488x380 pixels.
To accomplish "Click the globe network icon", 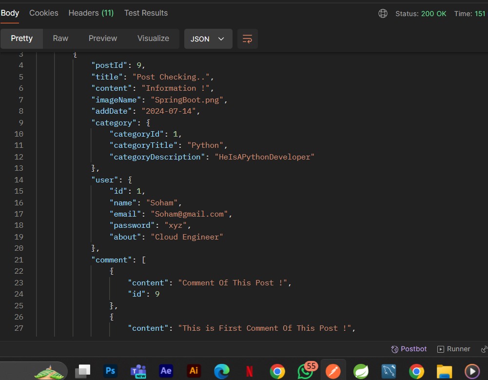I will (383, 13).
